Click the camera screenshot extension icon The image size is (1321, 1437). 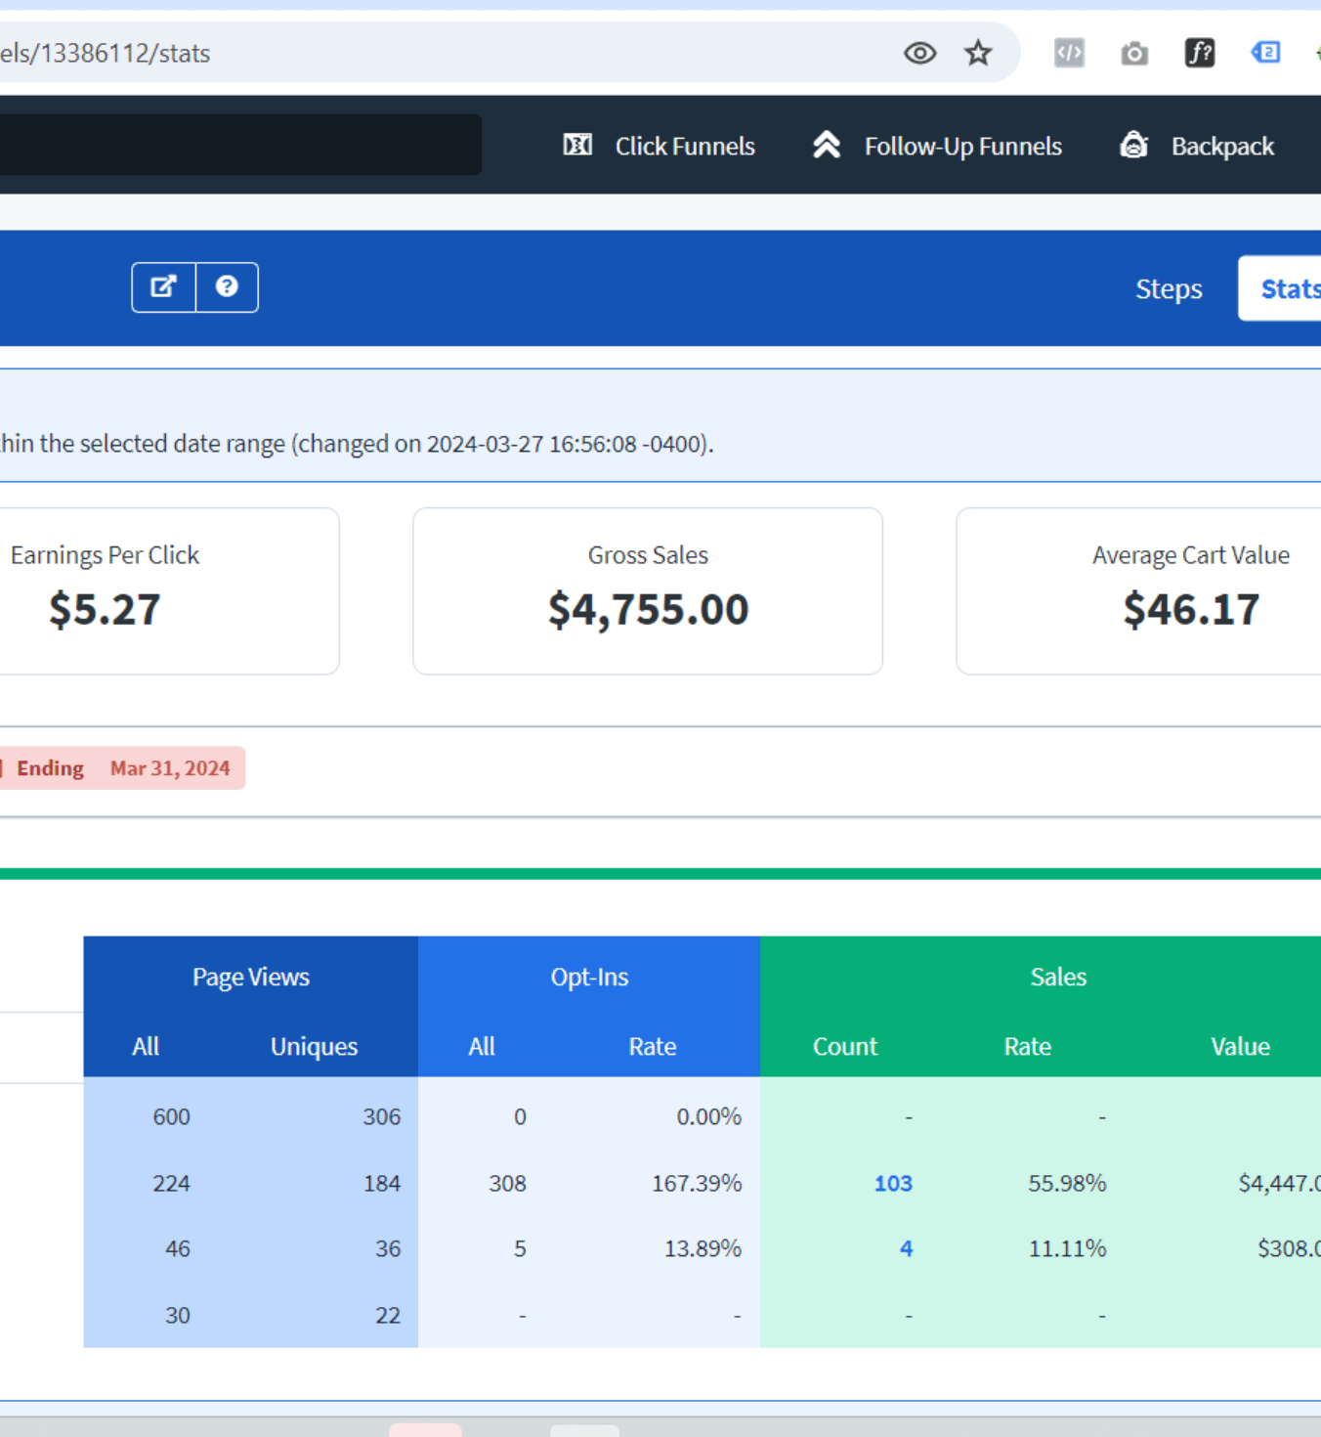[x=1134, y=53]
